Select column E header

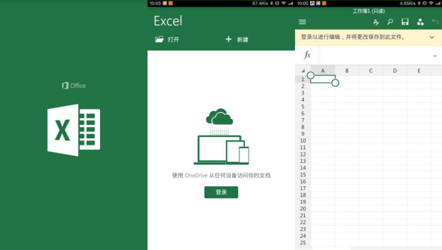(x=419, y=70)
